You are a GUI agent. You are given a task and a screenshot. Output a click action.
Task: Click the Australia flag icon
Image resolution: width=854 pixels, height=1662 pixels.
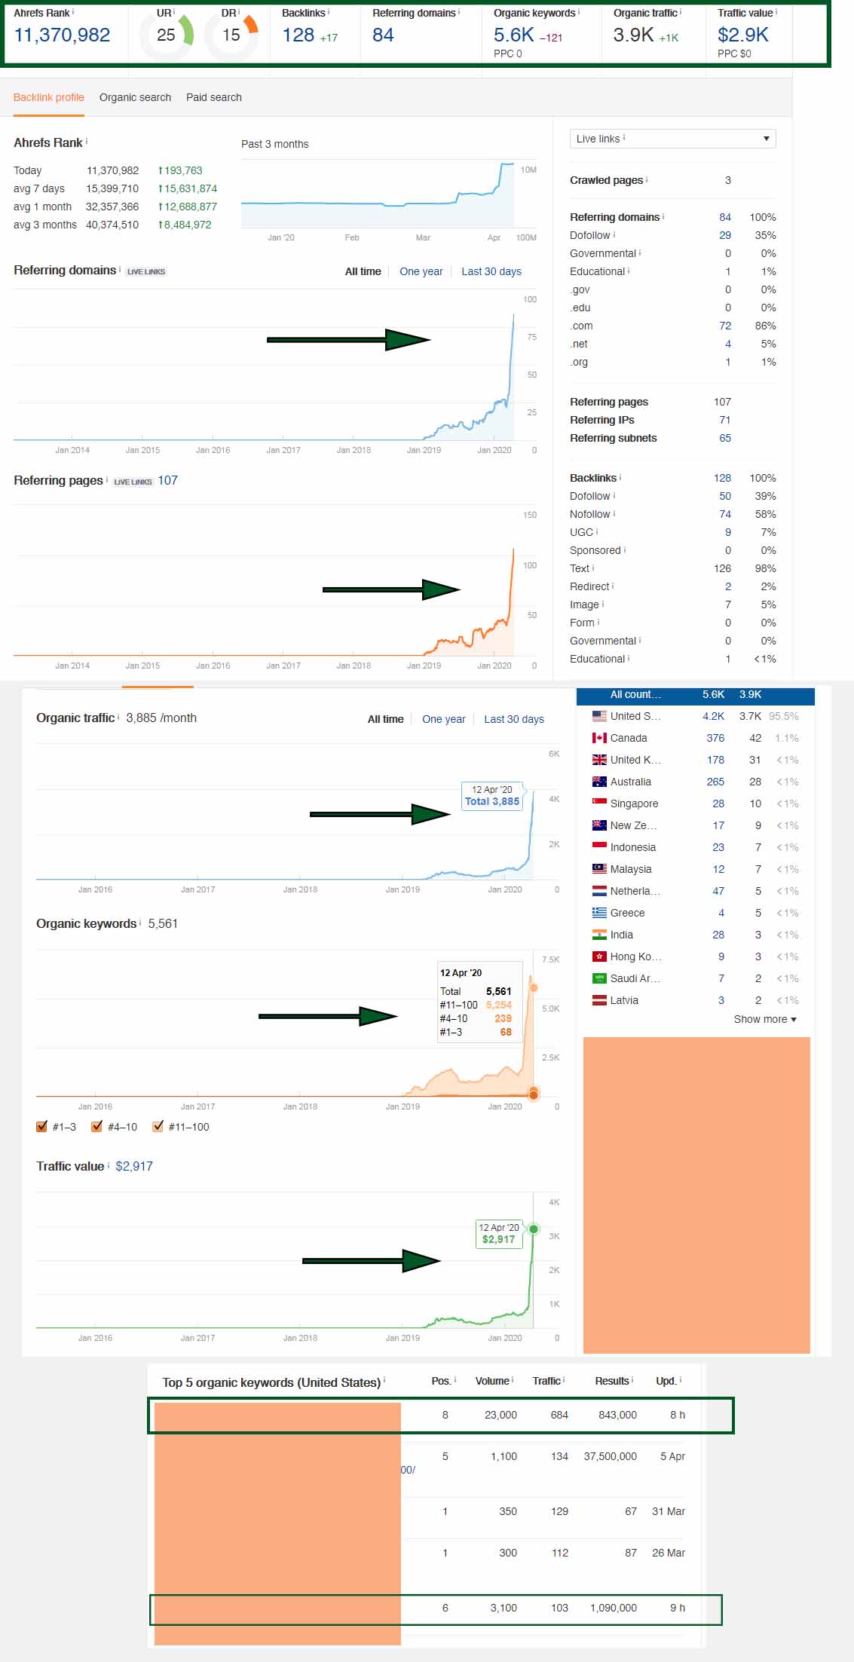tap(599, 782)
